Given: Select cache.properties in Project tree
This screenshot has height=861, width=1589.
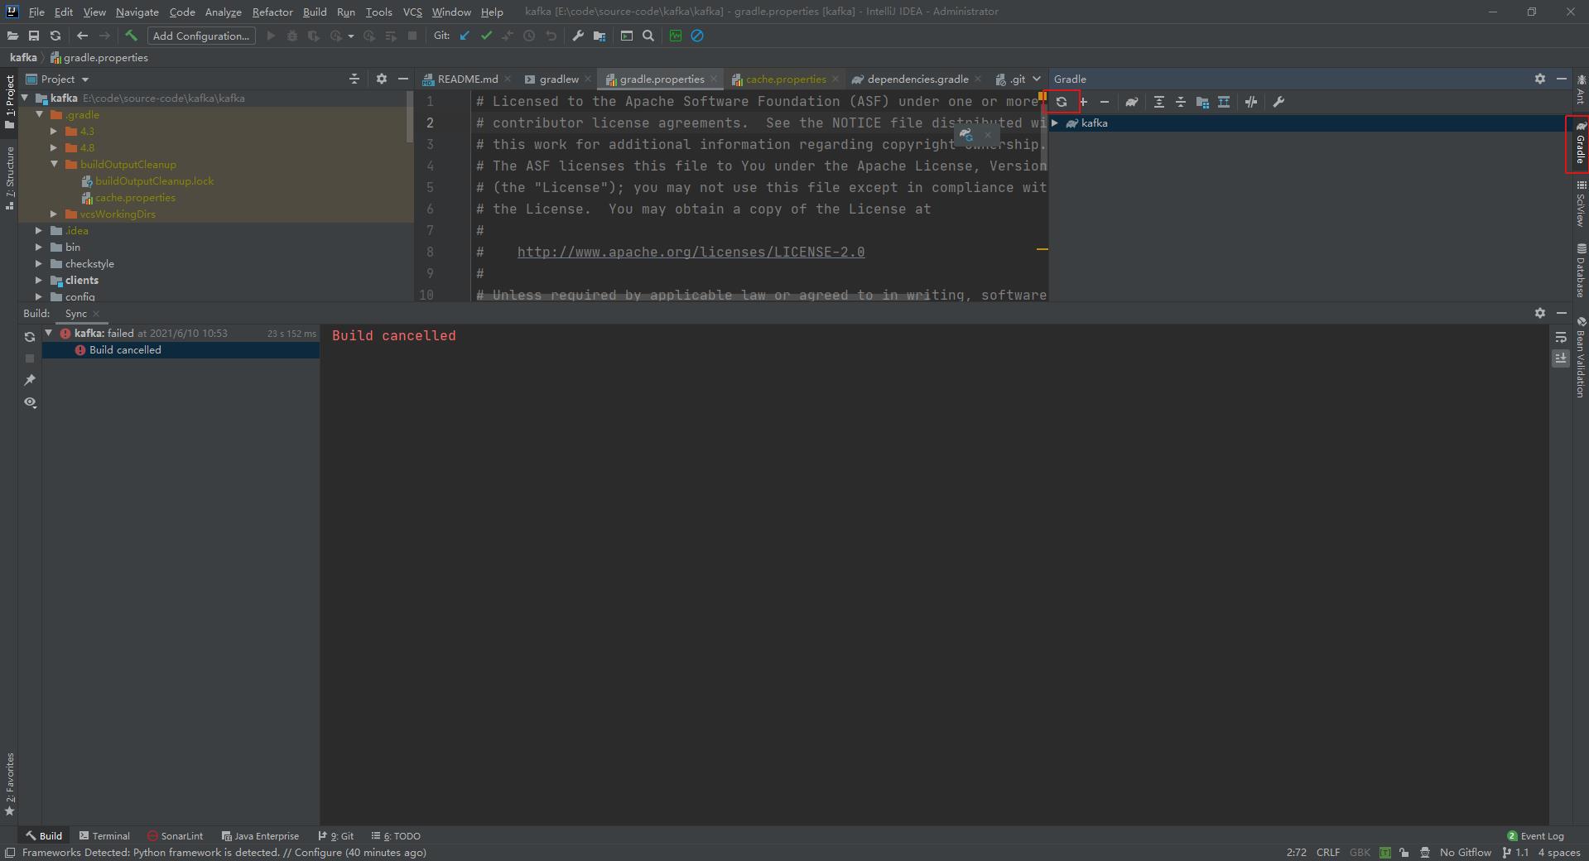Looking at the screenshot, I should (x=135, y=197).
